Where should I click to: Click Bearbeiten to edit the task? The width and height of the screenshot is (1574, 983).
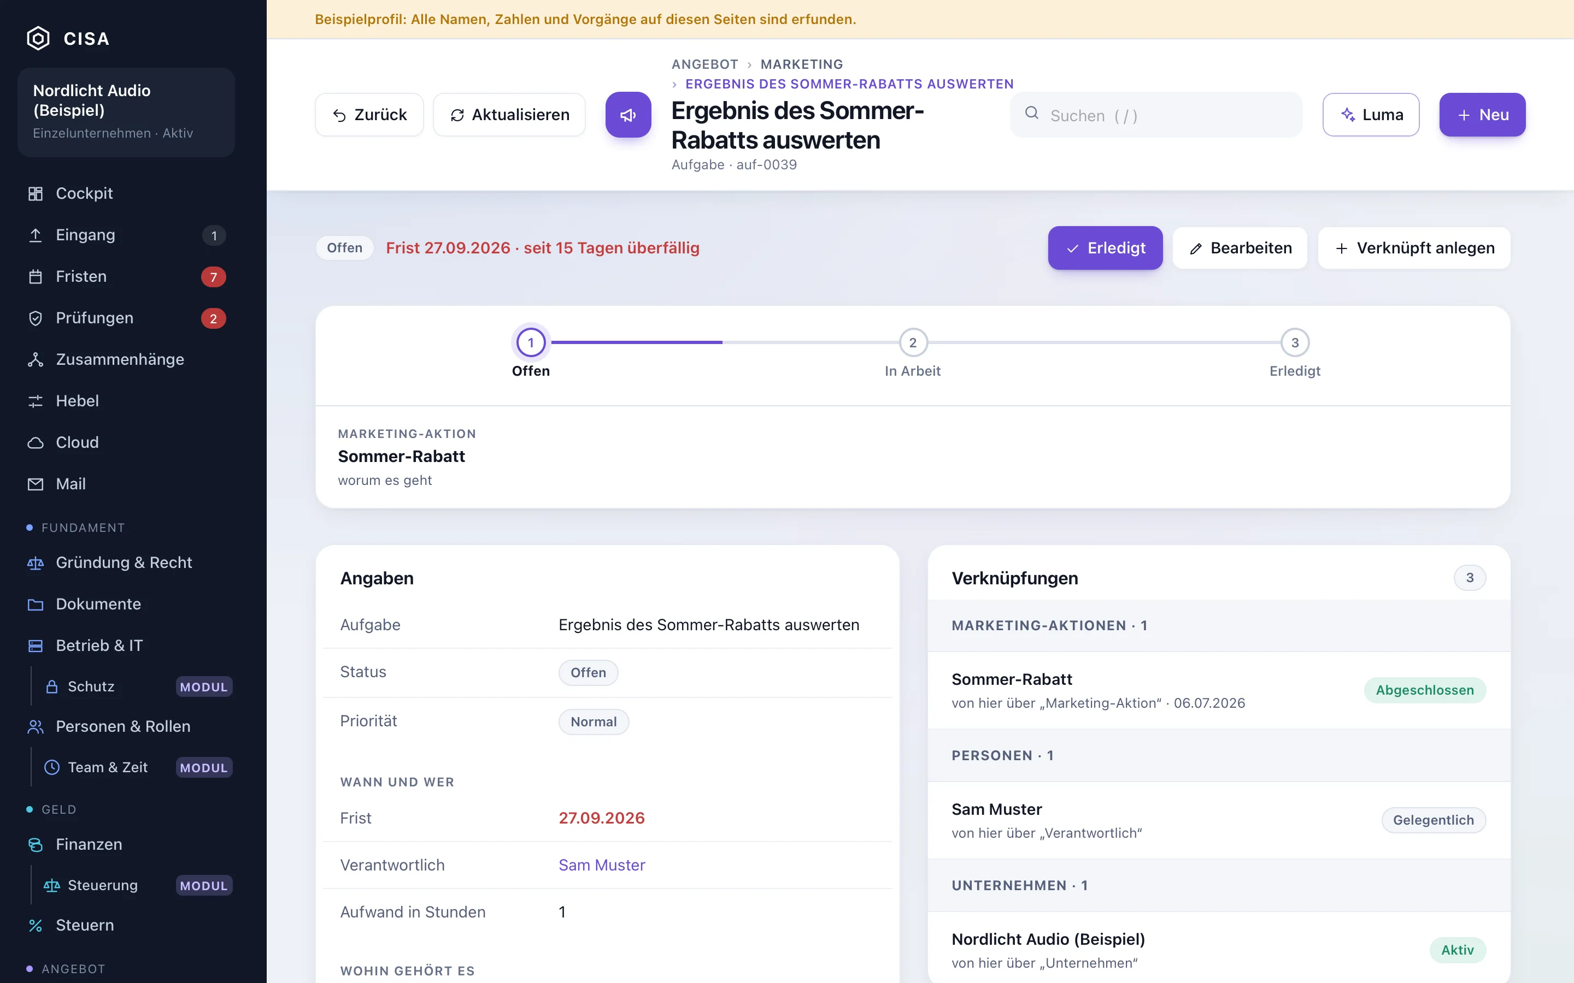pos(1240,248)
